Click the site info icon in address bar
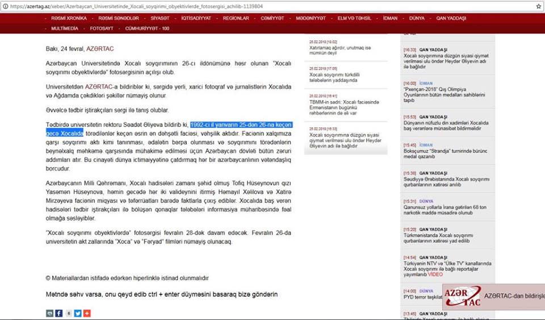The image size is (545, 320). (5, 6)
